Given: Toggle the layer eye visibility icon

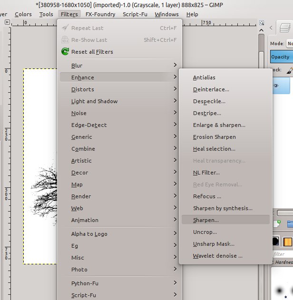Looking at the screenshot, I should pyautogui.click(x=276, y=86).
